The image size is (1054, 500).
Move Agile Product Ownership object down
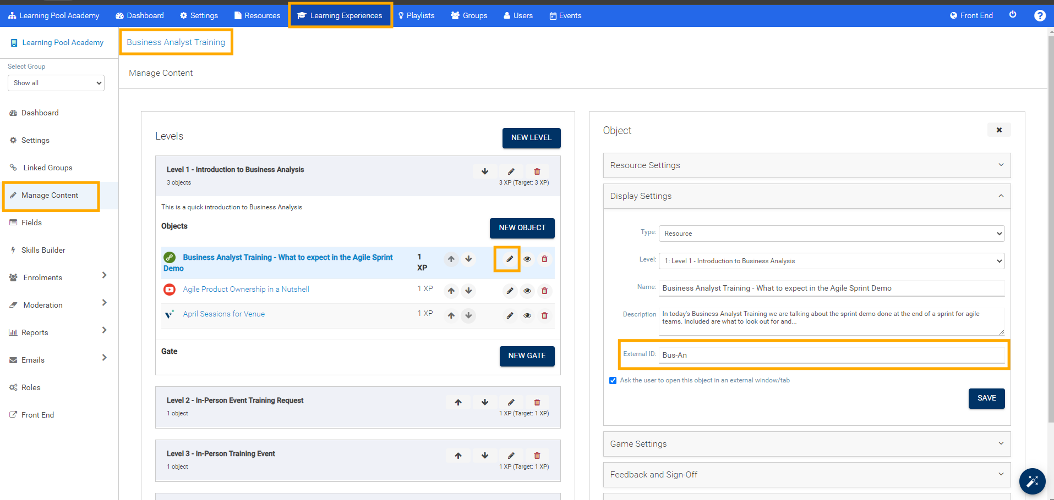[468, 291]
